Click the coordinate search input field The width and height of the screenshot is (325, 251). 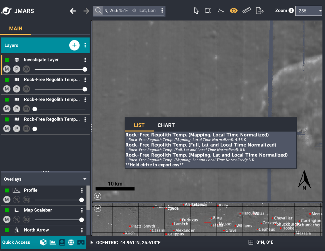pyautogui.click(x=116, y=11)
